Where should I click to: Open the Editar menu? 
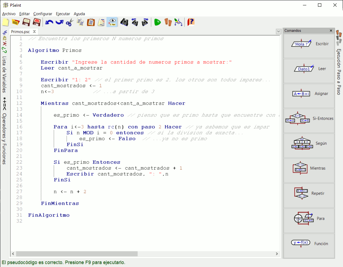(24, 14)
